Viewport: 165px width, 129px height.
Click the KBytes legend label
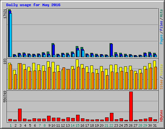tap(161, 116)
